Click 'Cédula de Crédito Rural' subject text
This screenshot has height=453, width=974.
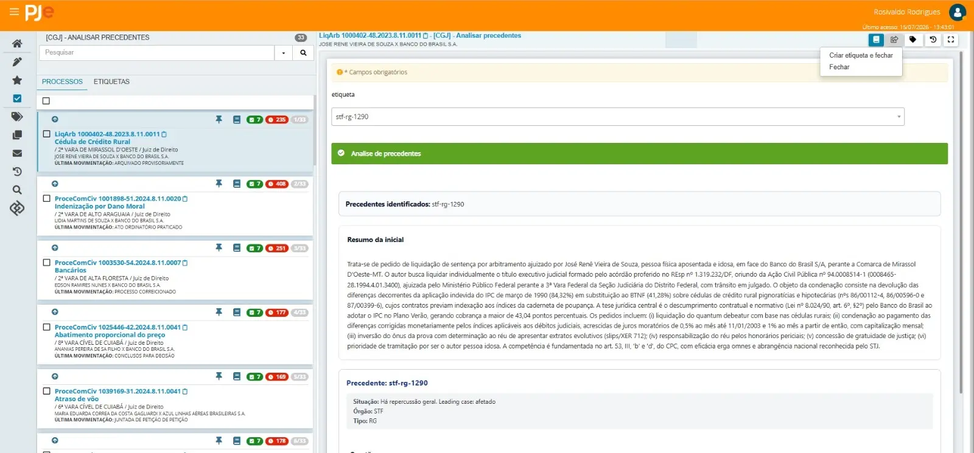point(93,142)
